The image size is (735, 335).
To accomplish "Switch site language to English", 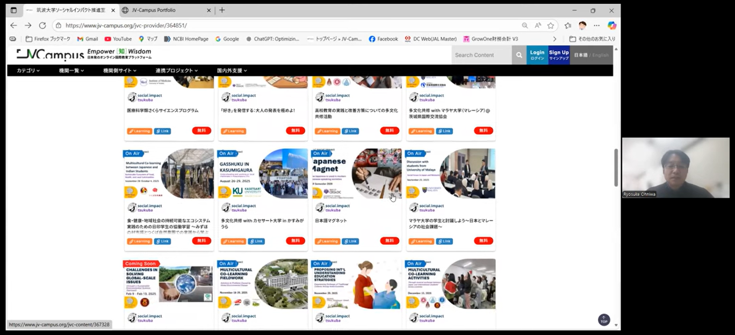I will coord(600,55).
